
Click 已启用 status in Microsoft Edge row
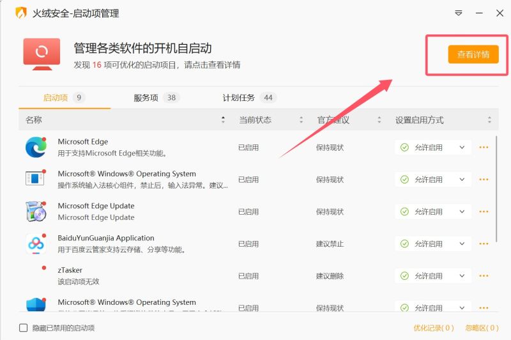point(248,148)
